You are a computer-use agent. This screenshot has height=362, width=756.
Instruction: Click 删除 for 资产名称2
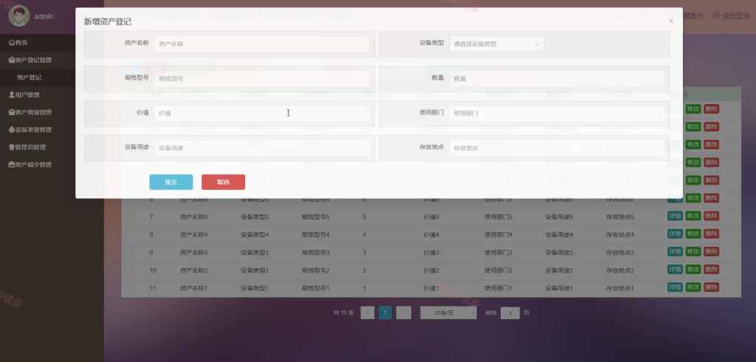[x=711, y=270]
